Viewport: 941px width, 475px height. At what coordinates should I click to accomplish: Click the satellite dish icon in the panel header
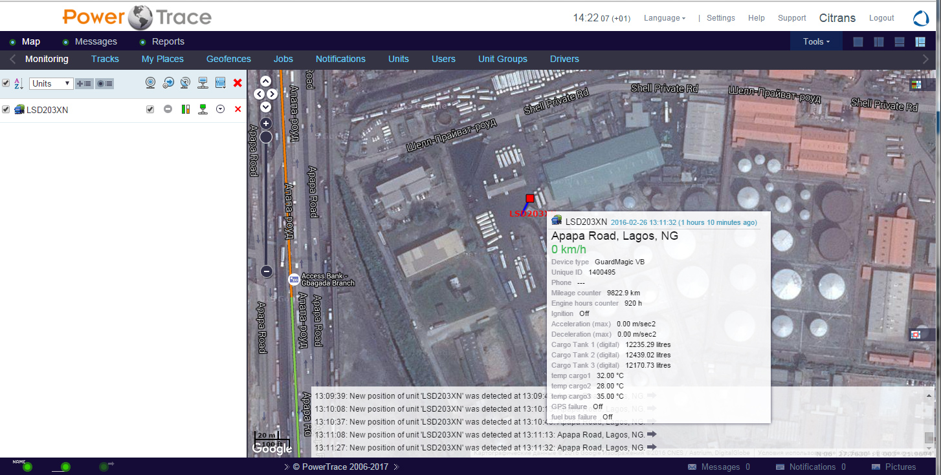[185, 83]
